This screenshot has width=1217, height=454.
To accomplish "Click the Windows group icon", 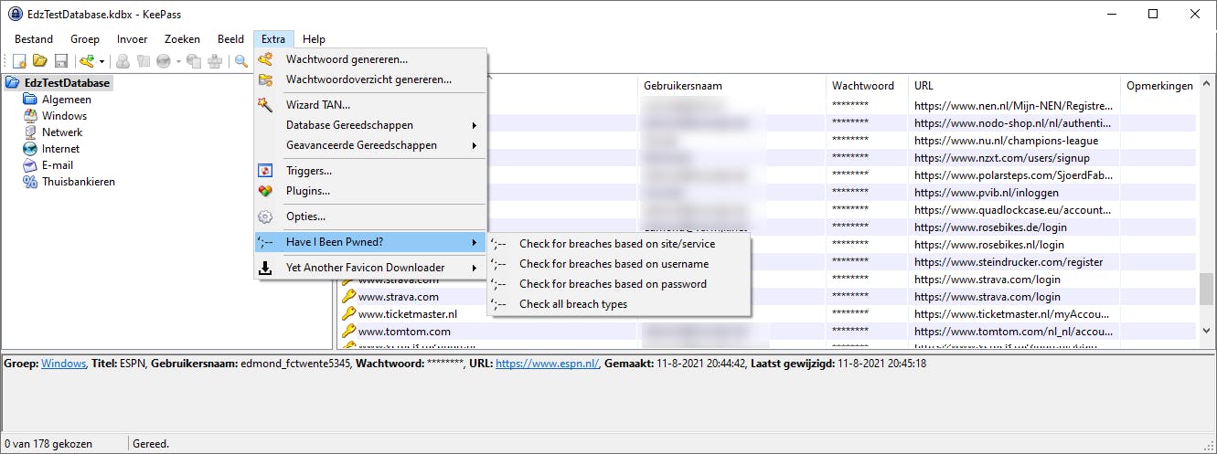I will (x=29, y=116).
